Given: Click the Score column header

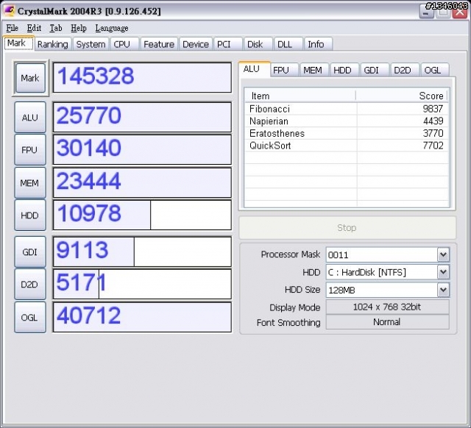Looking at the screenshot, I should [402, 96].
